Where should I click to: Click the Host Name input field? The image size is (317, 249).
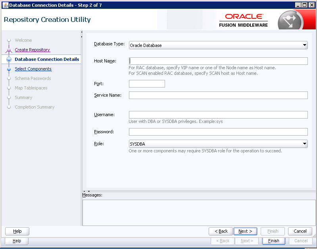(218, 61)
